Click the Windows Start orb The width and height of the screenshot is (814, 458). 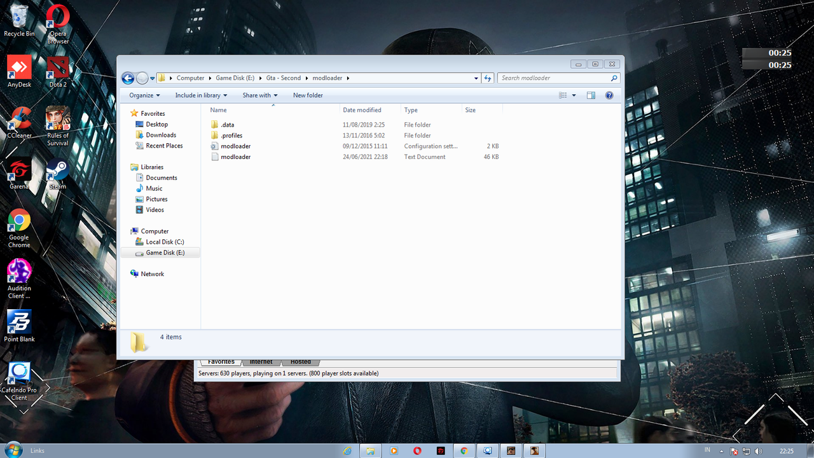13,449
